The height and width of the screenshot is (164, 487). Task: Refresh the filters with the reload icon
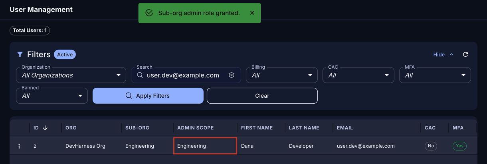click(465, 54)
